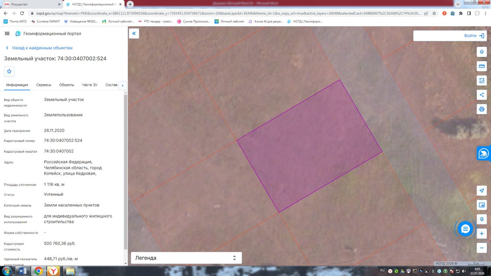The height and width of the screenshot is (276, 491).
Task: Activate the area selection search tool
Action: pyautogui.click(x=482, y=81)
